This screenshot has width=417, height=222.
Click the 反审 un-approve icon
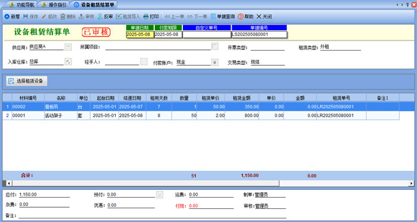99,17
